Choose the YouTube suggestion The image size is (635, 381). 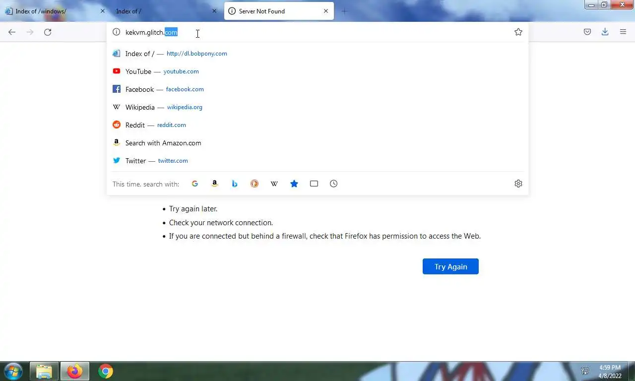tap(317, 71)
